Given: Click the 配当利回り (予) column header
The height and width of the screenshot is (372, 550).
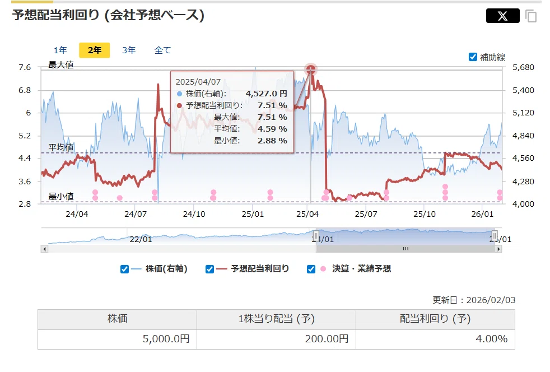Looking at the screenshot, I should (435, 319).
